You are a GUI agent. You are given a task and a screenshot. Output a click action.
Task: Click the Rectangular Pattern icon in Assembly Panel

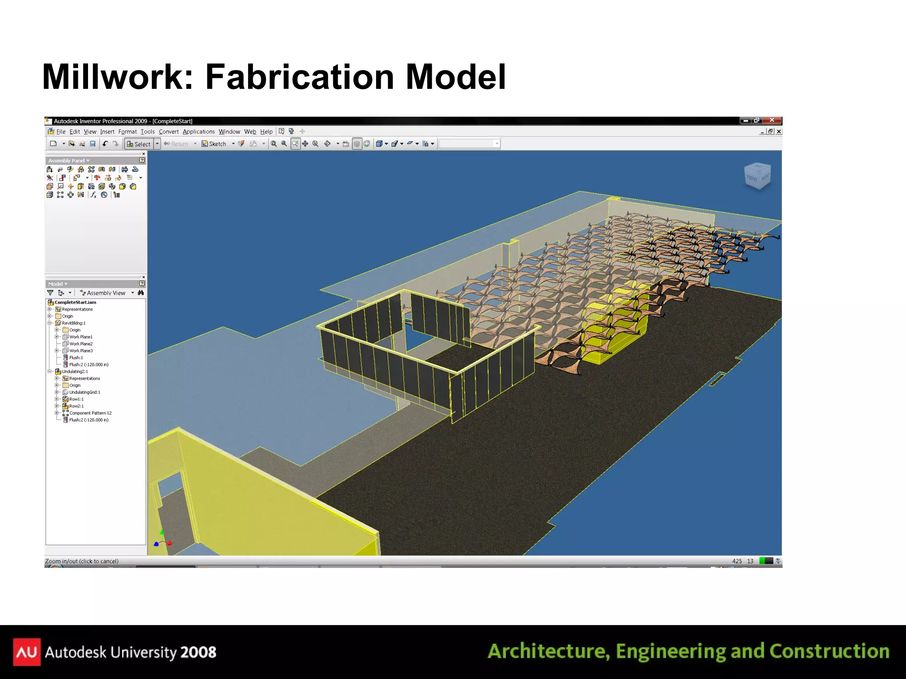[60, 195]
